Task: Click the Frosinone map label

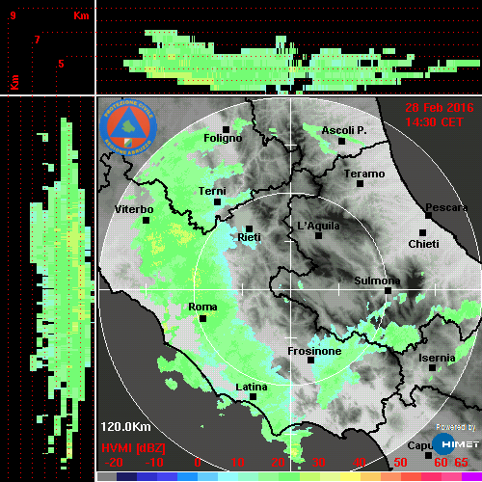Action: point(314,351)
